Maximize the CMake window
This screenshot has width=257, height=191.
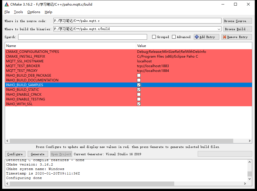point(235,4)
